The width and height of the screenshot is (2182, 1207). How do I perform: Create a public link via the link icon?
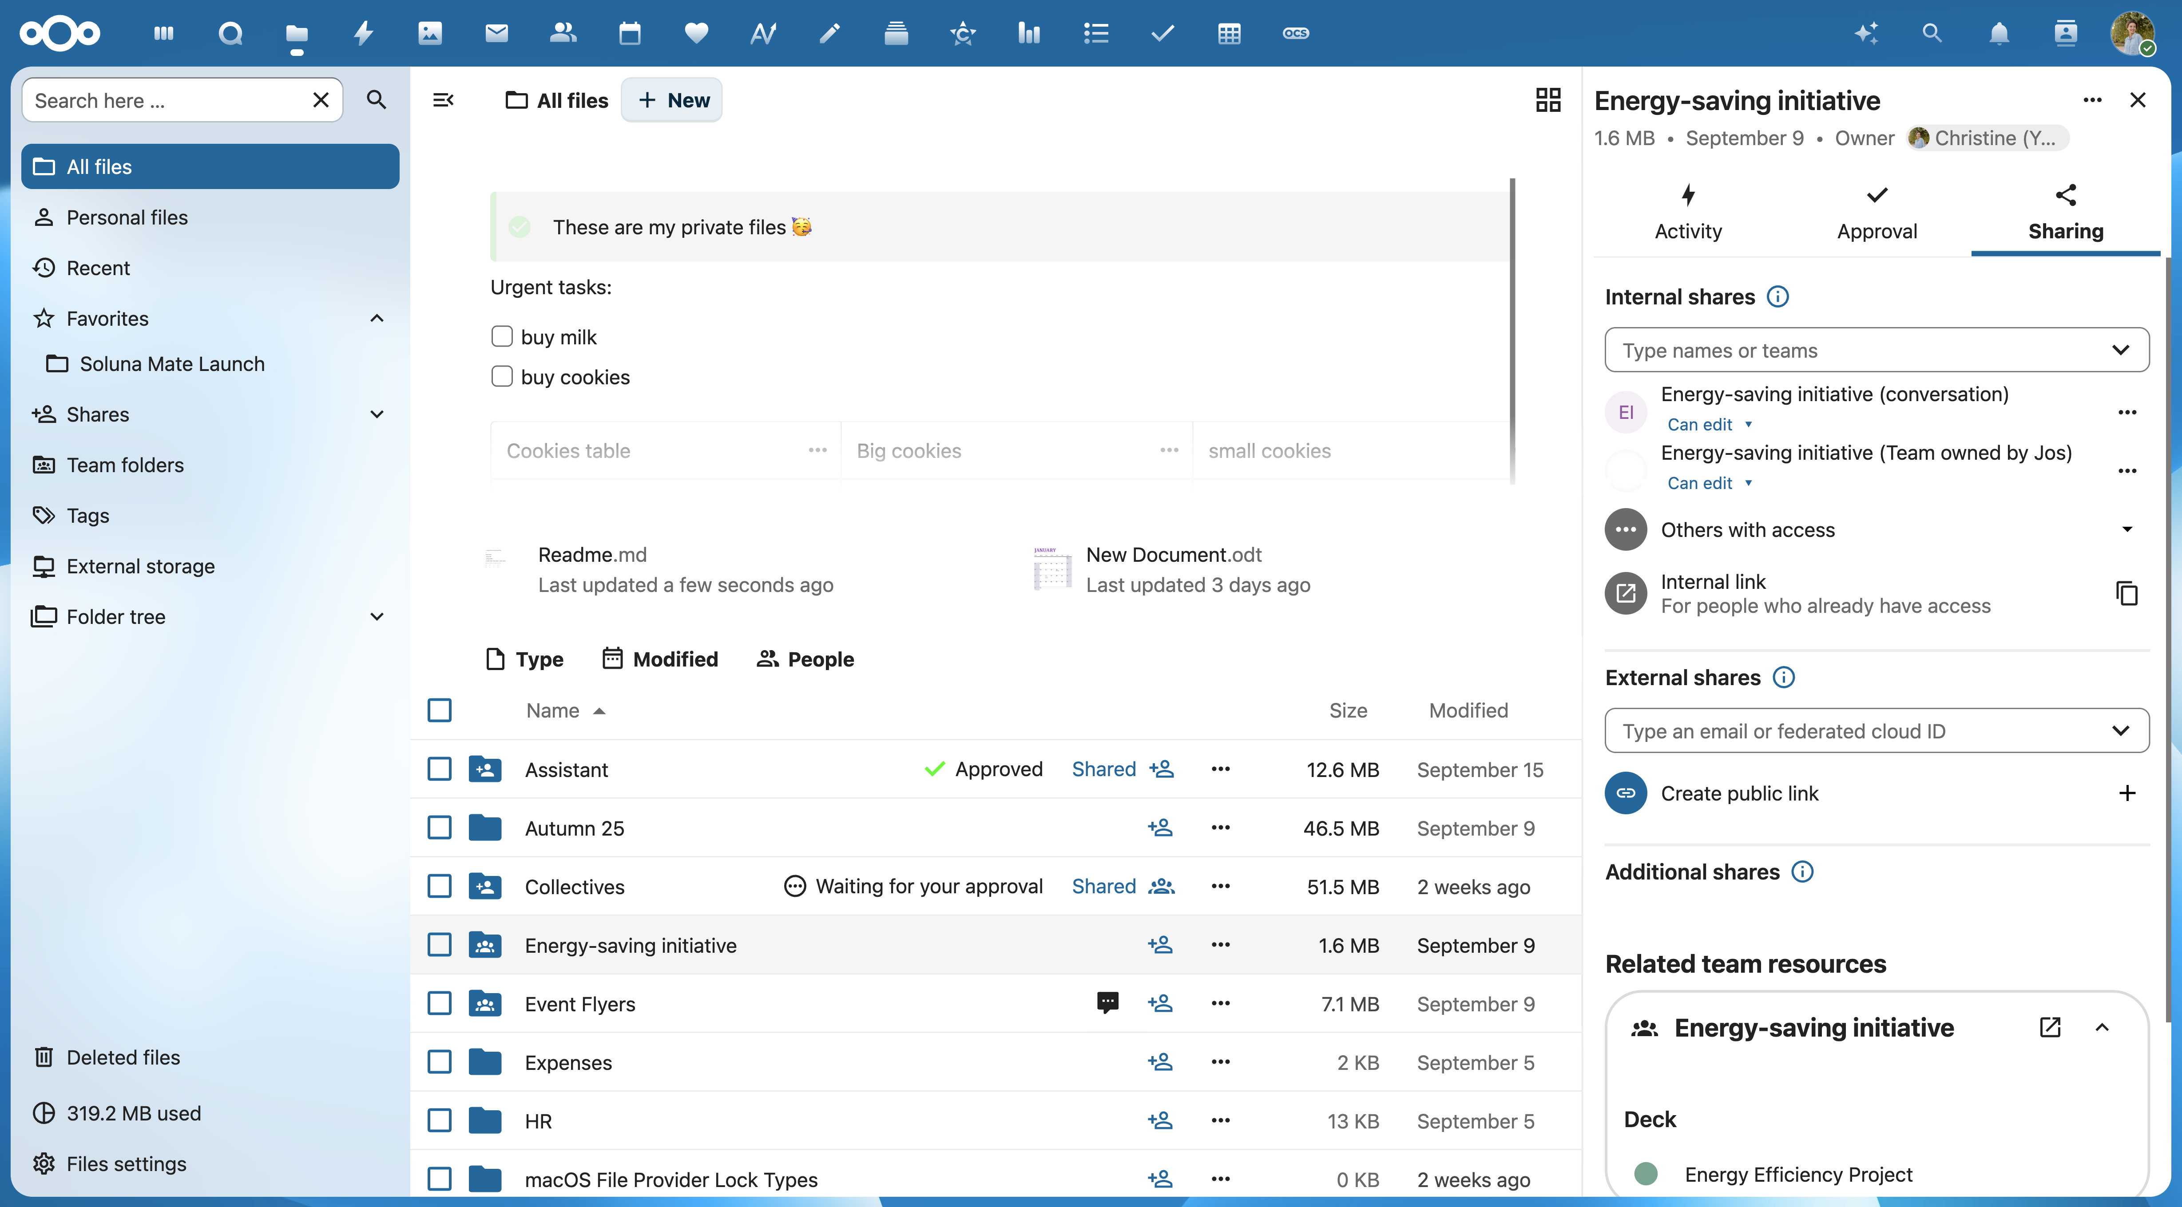(x=1626, y=793)
